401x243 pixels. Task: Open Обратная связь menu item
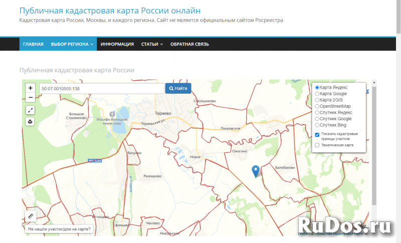click(x=189, y=44)
